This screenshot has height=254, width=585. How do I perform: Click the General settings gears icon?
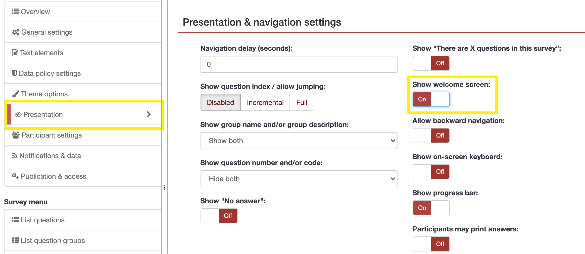click(16, 32)
